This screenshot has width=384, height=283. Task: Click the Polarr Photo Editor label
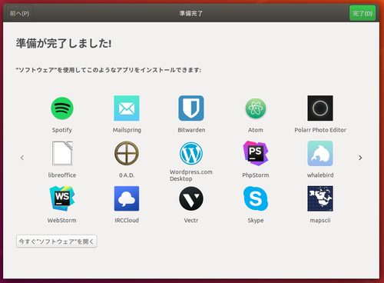(320, 130)
